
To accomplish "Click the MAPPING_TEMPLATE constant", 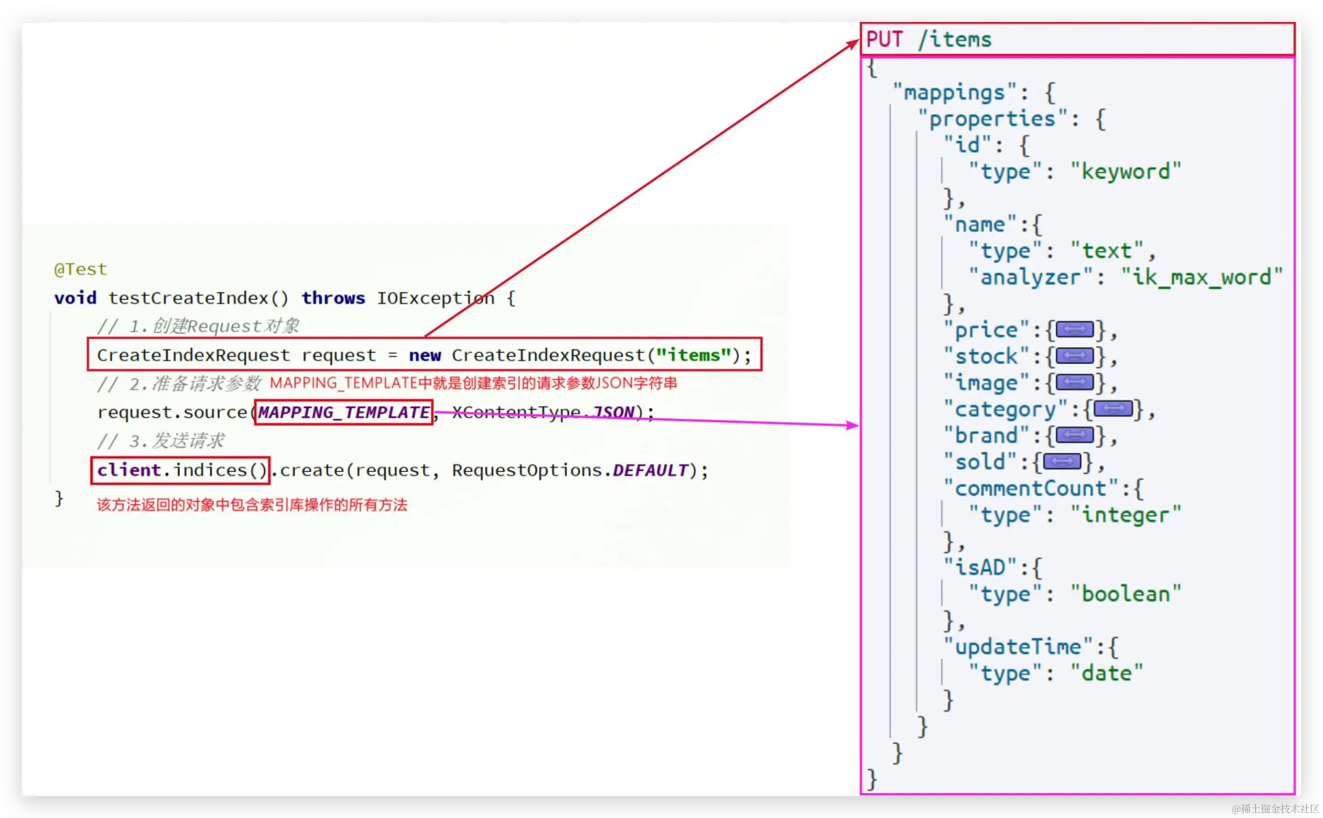I will (x=344, y=412).
